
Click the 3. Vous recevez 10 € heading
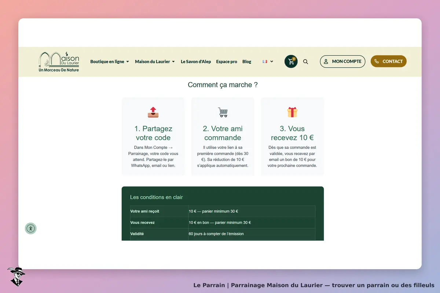[x=292, y=133]
